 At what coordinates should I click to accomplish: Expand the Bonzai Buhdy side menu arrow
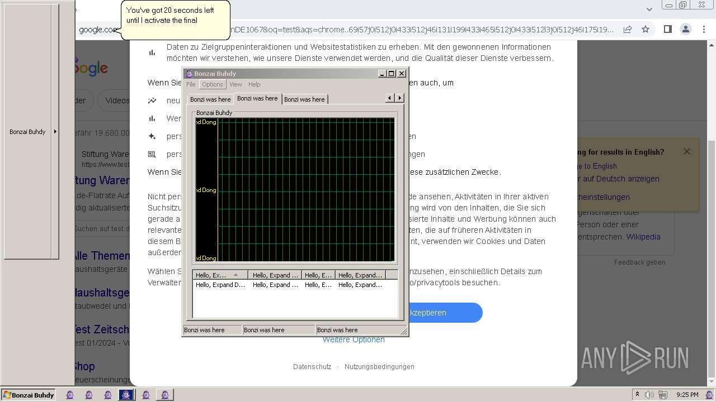tap(55, 132)
